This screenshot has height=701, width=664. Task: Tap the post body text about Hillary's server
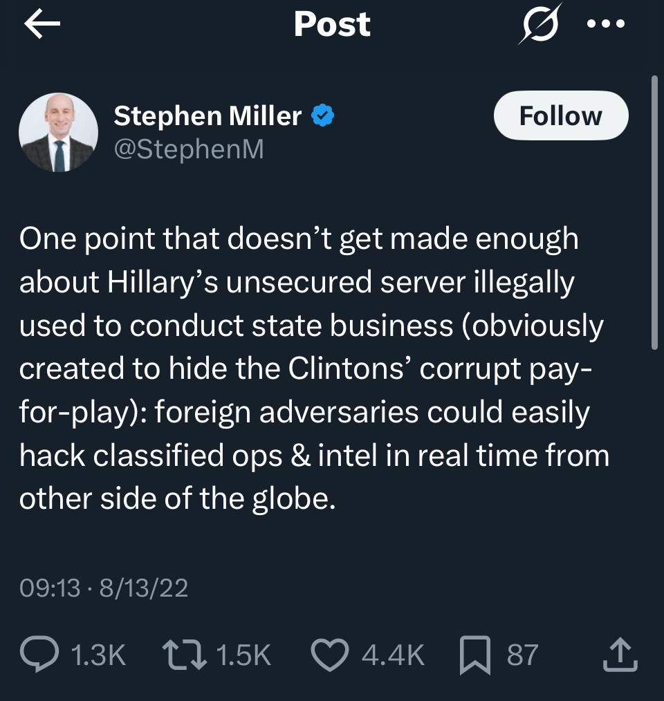[x=311, y=368]
